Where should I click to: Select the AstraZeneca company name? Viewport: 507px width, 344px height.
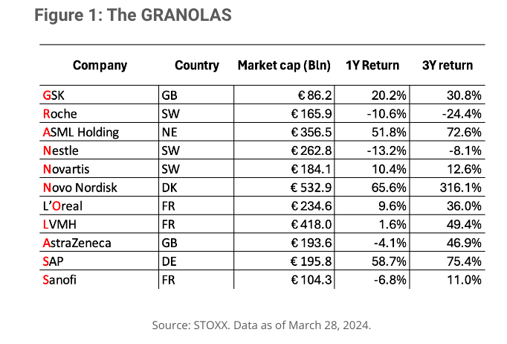pos(77,243)
